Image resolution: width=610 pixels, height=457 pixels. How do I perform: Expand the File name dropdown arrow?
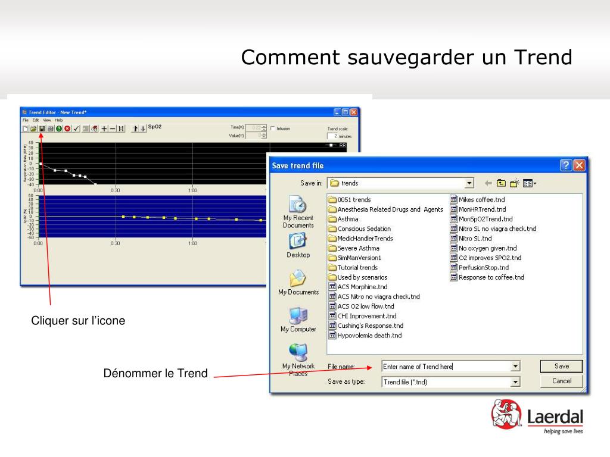(515, 367)
